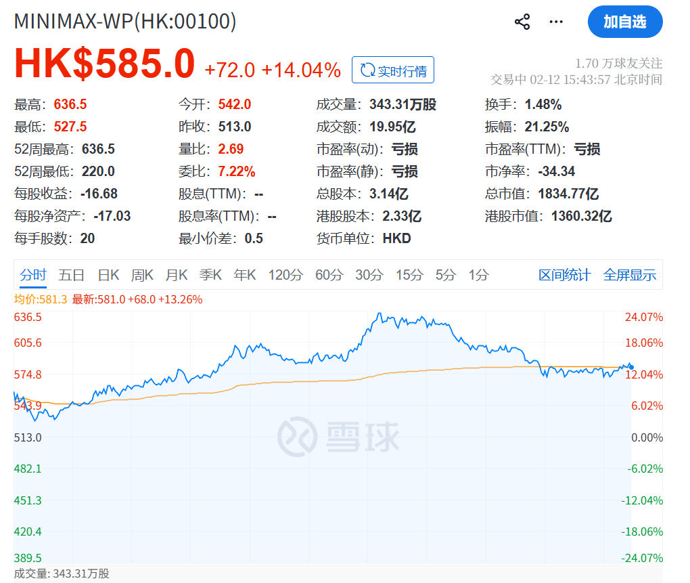Viewport: 690px width, 583px height.
Task: Open the more options (···) menu
Action: point(555,22)
